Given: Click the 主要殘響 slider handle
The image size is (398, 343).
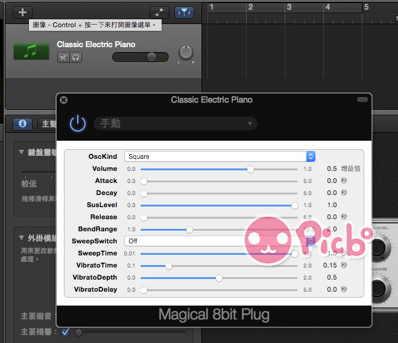Looking at the screenshot, I should 78,332.
